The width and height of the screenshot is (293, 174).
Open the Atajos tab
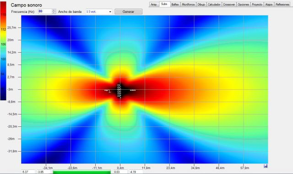(269, 5)
